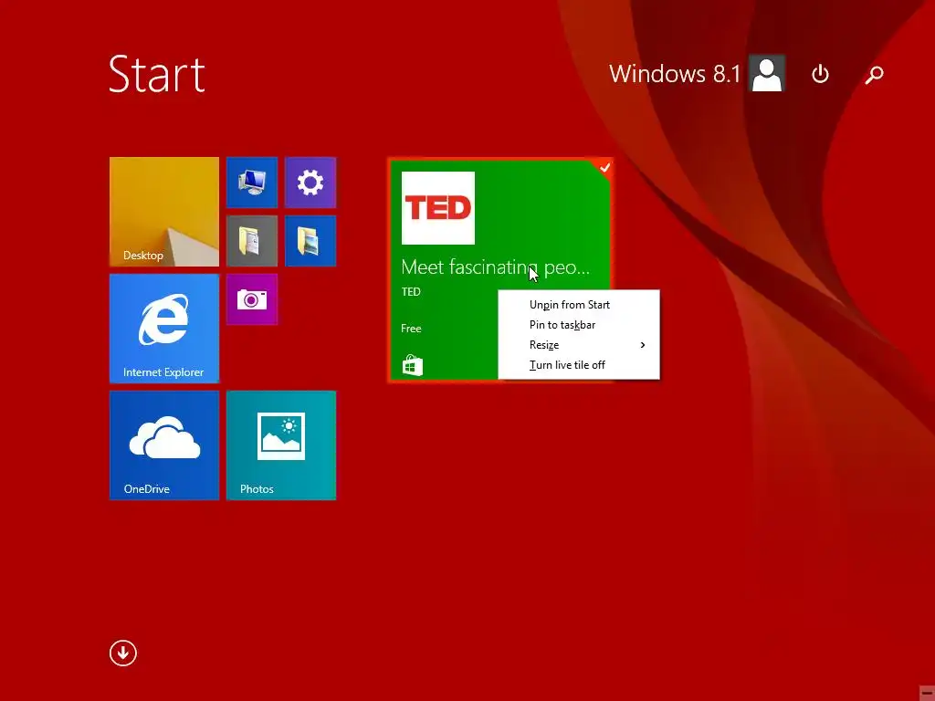Image resolution: width=935 pixels, height=701 pixels.
Task: Expand the Resize submenu arrow
Action: pyautogui.click(x=643, y=345)
